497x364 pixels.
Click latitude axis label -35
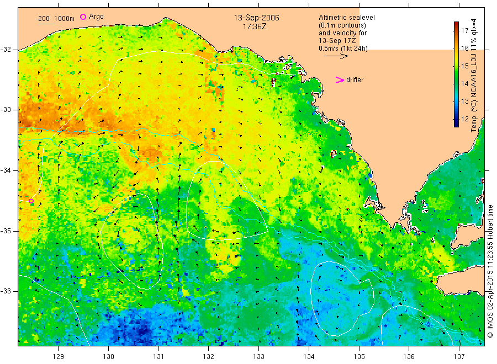[x=6, y=231]
